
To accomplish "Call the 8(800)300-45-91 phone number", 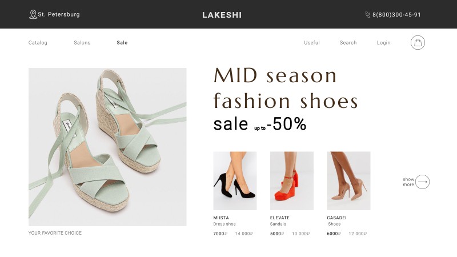I will coord(396,15).
